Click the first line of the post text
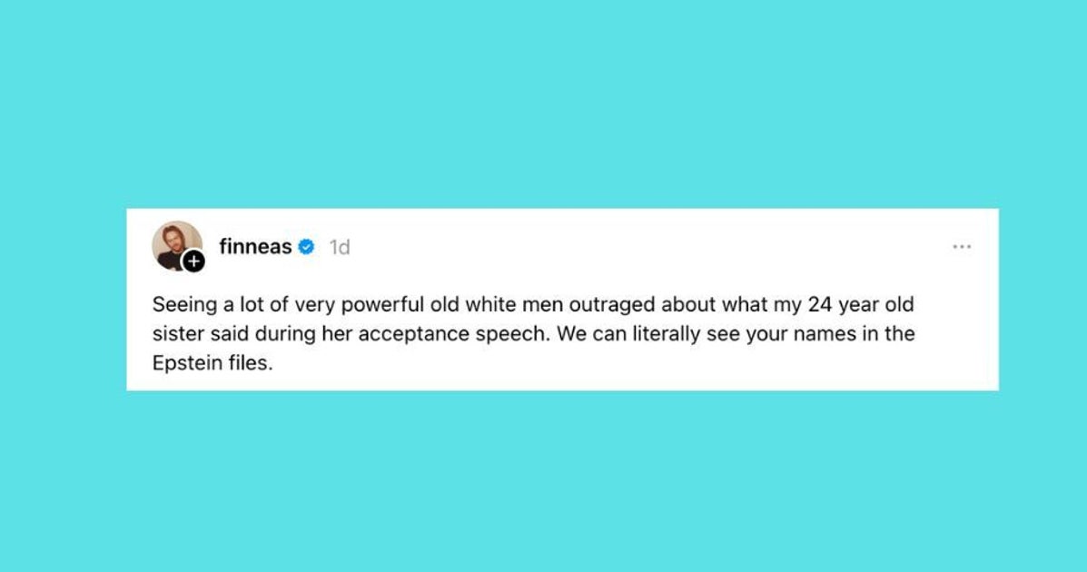1087x572 pixels. (532, 304)
